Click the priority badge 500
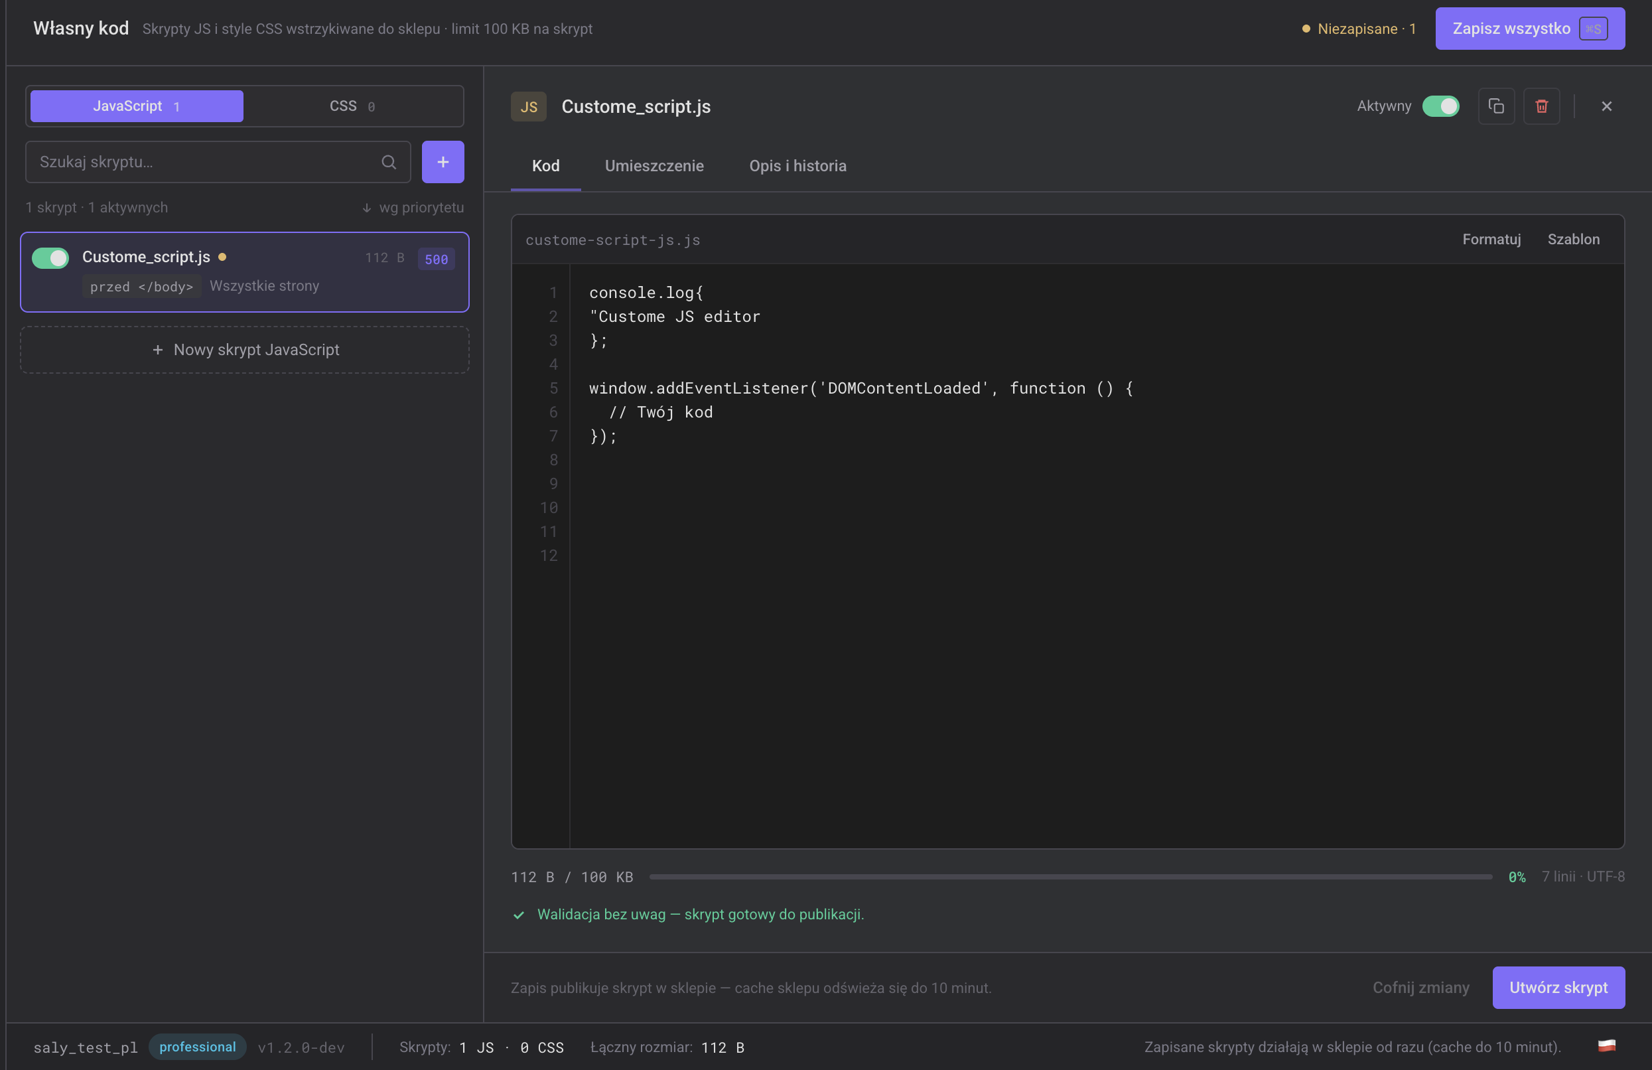This screenshot has width=1652, height=1070. tap(436, 259)
